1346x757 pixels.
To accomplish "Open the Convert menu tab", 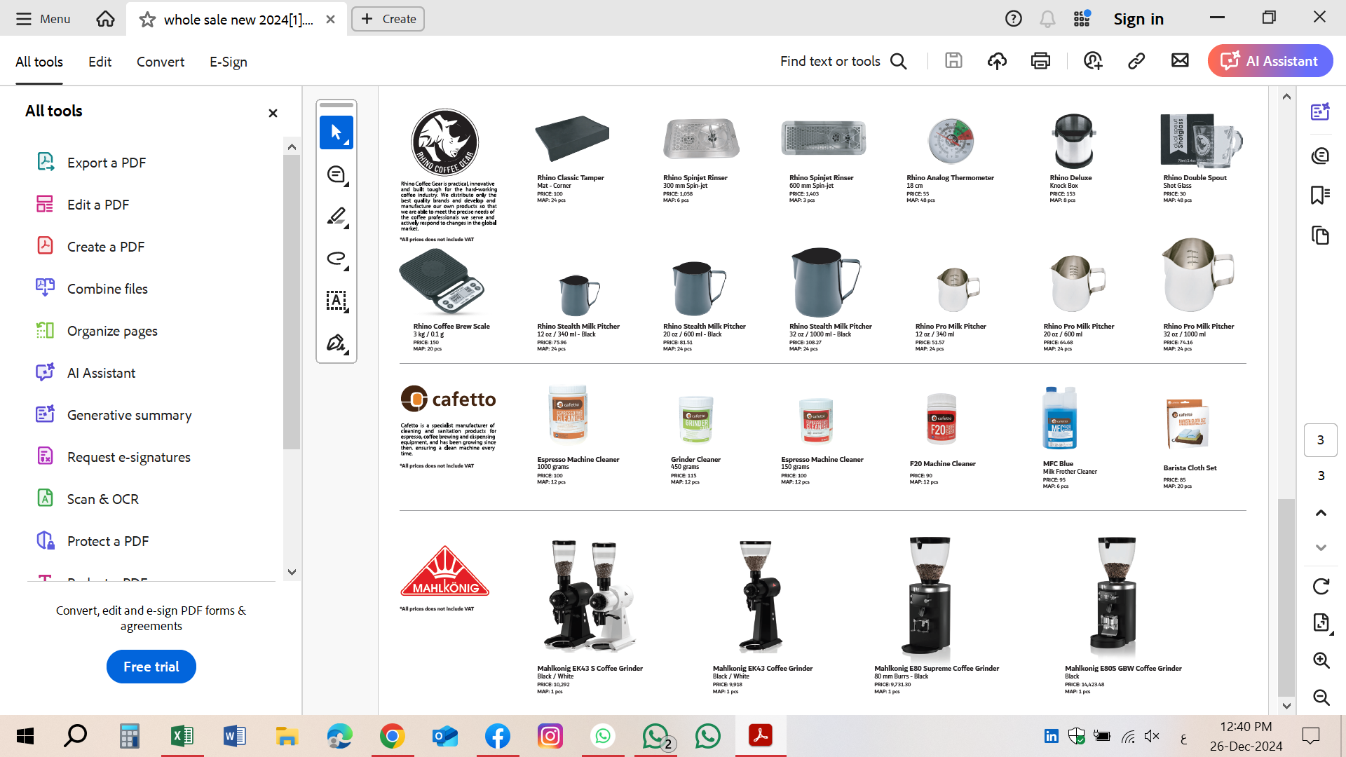I will point(161,62).
